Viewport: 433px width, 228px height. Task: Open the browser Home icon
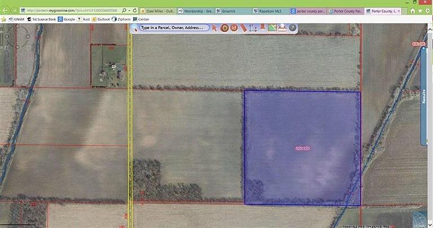tap(413, 11)
